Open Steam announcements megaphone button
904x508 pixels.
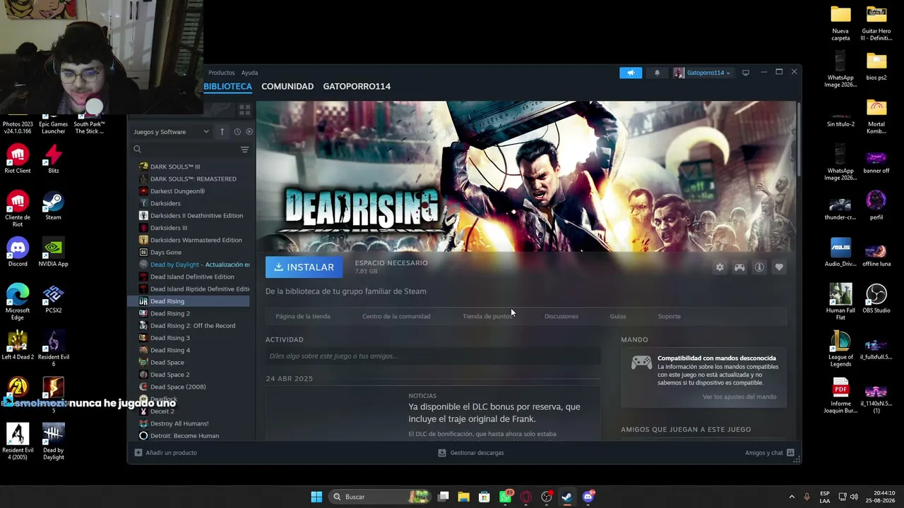(631, 73)
